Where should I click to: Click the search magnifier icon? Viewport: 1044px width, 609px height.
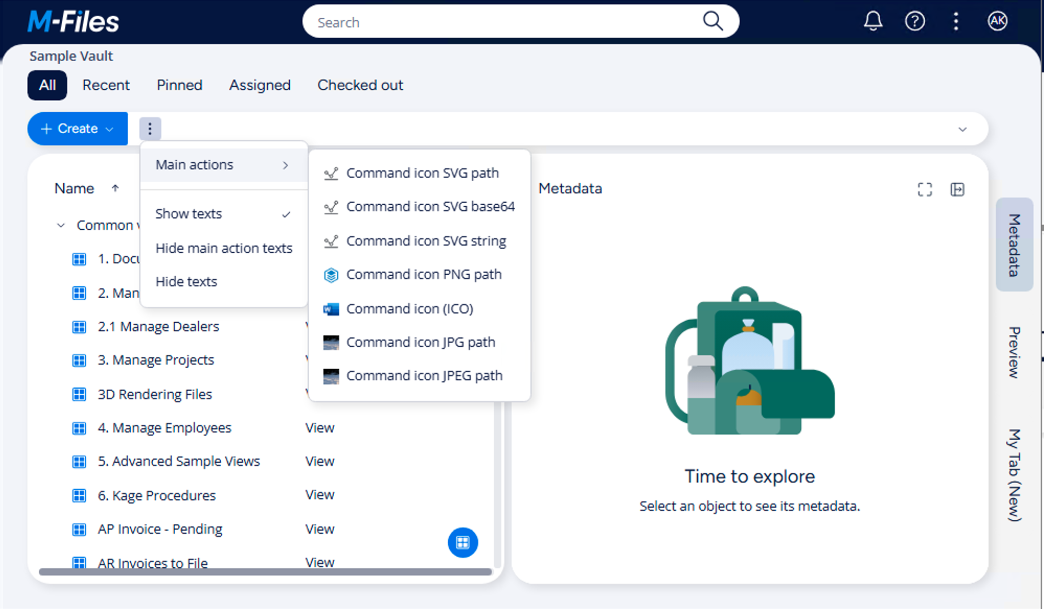pos(712,21)
